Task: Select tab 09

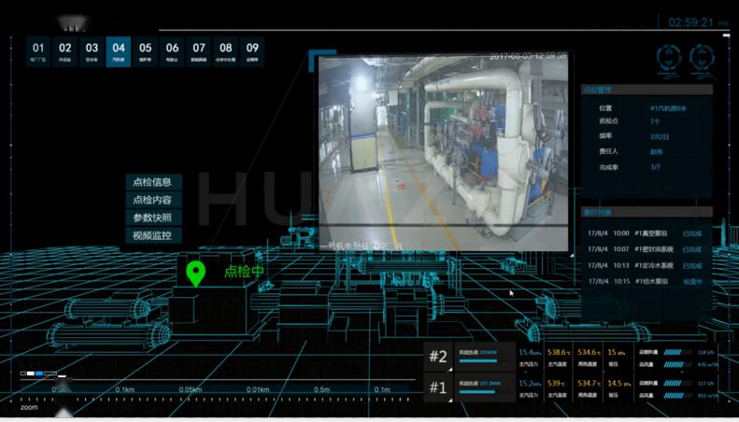Action: pos(252,51)
